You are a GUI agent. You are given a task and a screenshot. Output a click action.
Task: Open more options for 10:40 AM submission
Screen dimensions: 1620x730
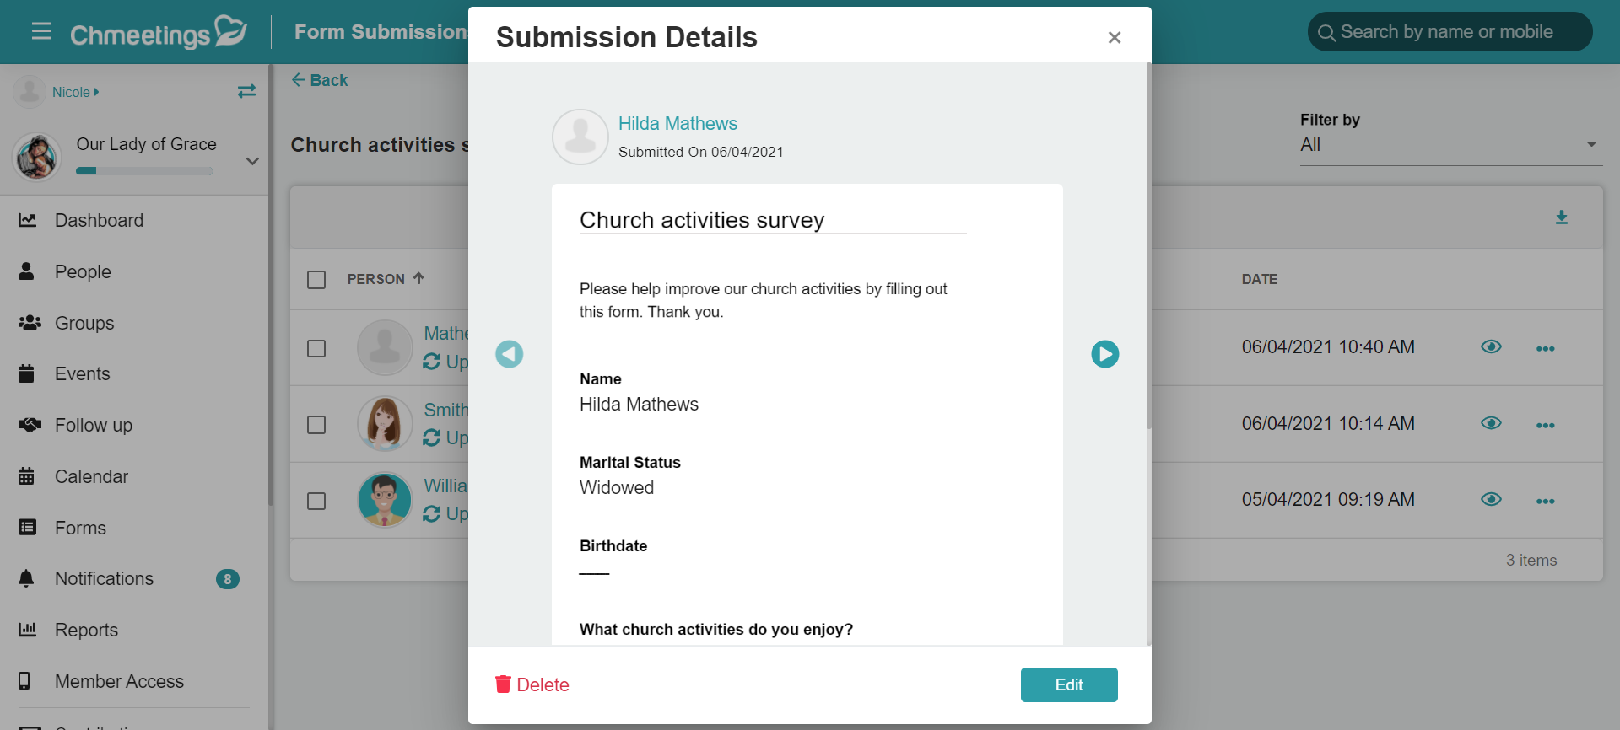pyautogui.click(x=1545, y=349)
